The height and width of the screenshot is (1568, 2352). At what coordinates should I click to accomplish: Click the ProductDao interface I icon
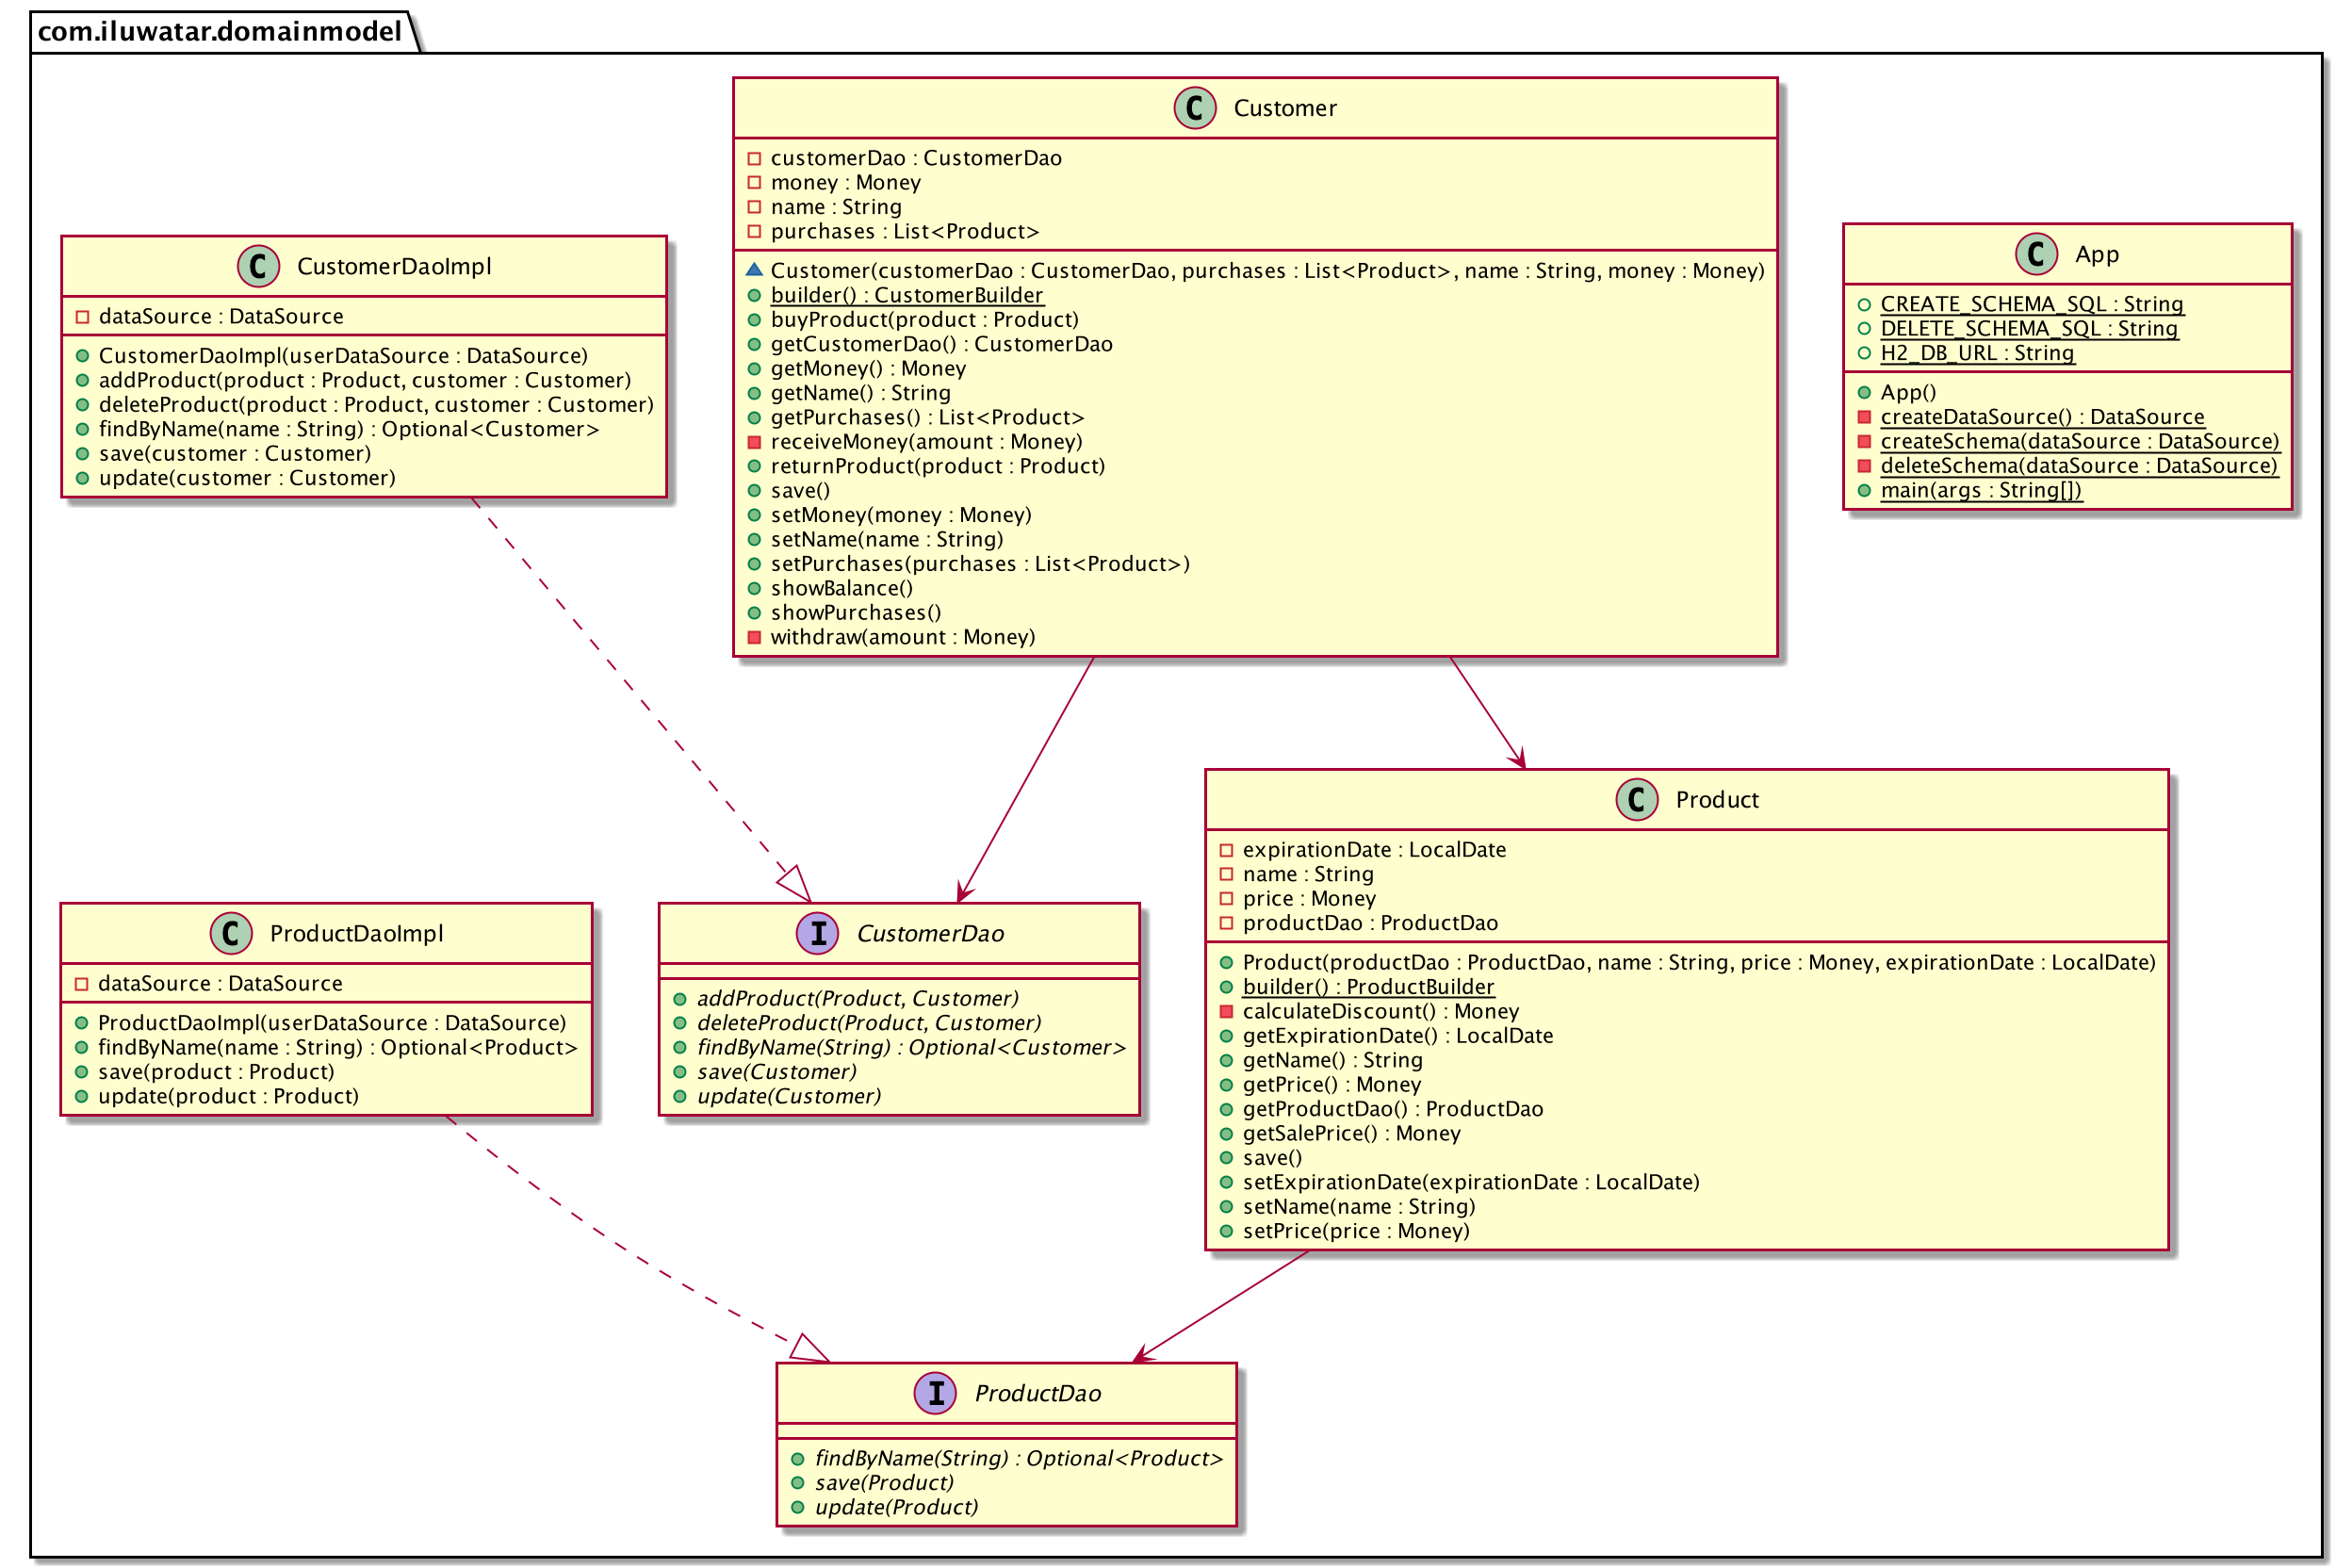coord(936,1393)
